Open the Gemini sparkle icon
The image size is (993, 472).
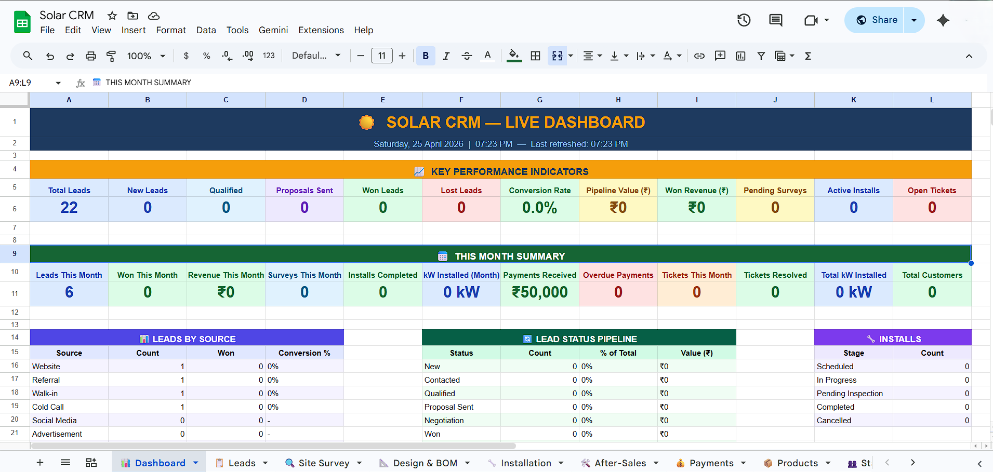(x=942, y=20)
